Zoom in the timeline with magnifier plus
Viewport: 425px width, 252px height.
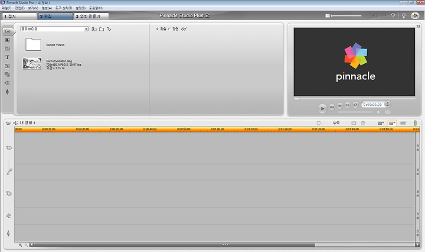pyautogui.click(x=20, y=245)
